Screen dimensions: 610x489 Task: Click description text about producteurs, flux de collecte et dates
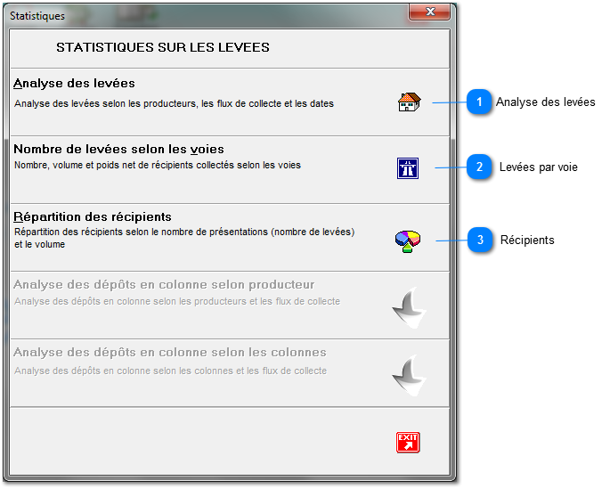pyautogui.click(x=174, y=103)
